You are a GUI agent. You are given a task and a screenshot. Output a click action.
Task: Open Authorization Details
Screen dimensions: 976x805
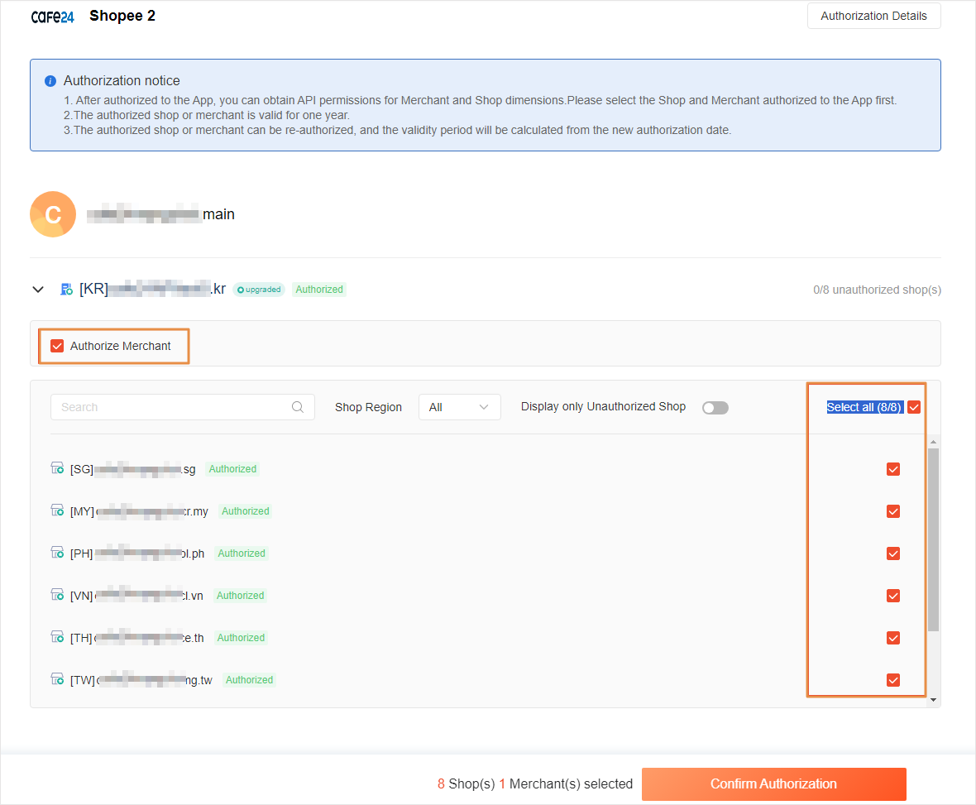874,17
